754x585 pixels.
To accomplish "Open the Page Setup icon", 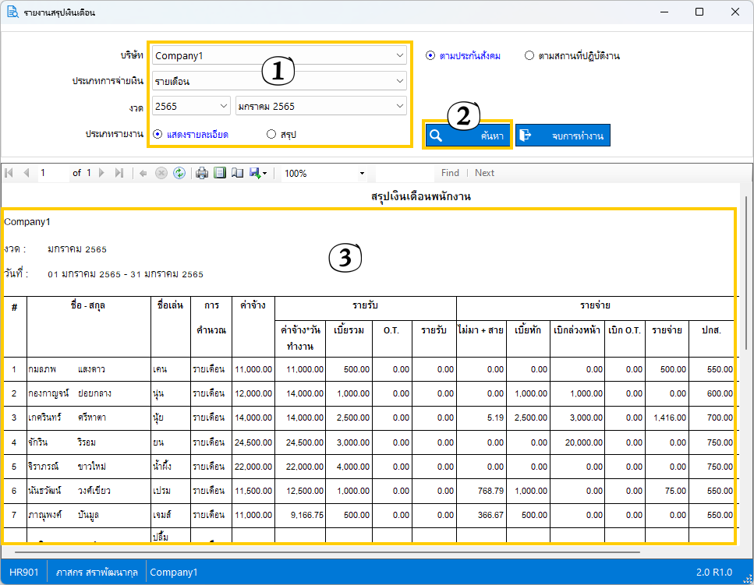I will [x=237, y=173].
